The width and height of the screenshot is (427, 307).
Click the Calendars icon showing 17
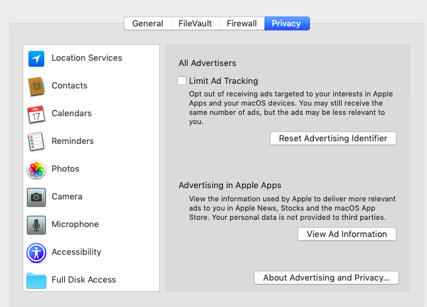[x=36, y=114]
